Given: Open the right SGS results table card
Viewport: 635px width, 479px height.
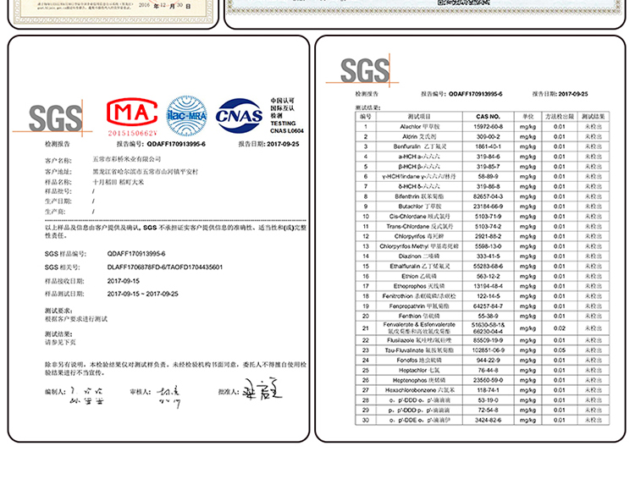Looking at the screenshot, I should point(470,239).
